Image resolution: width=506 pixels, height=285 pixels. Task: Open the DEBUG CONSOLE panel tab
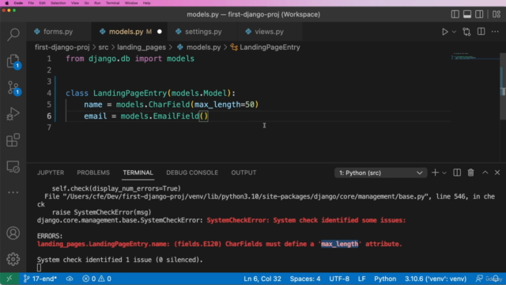pos(192,173)
